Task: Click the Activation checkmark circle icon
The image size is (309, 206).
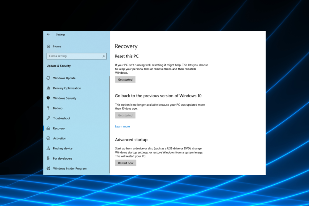Action: coord(48,138)
